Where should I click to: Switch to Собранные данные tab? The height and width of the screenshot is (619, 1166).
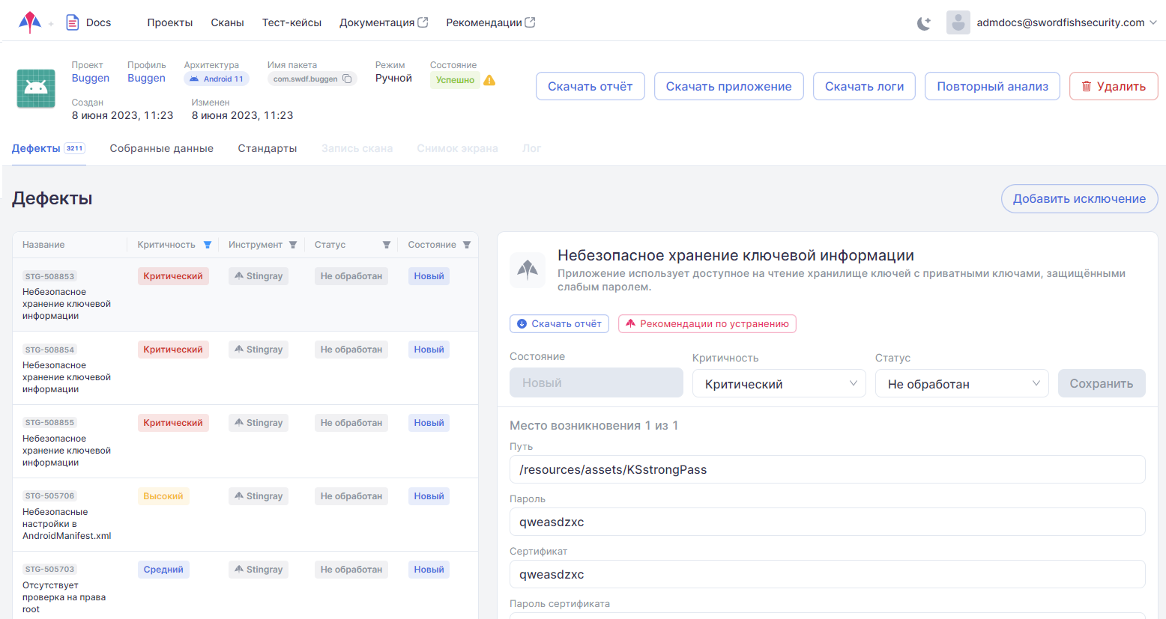[x=162, y=148]
